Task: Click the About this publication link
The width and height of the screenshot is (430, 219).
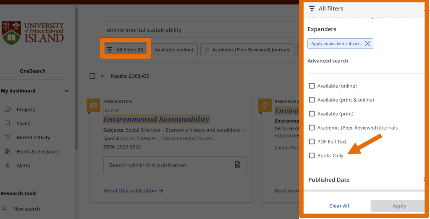Action: [130, 190]
